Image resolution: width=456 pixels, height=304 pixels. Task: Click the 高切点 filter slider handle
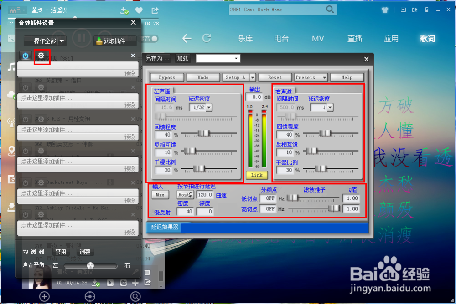click(334, 208)
